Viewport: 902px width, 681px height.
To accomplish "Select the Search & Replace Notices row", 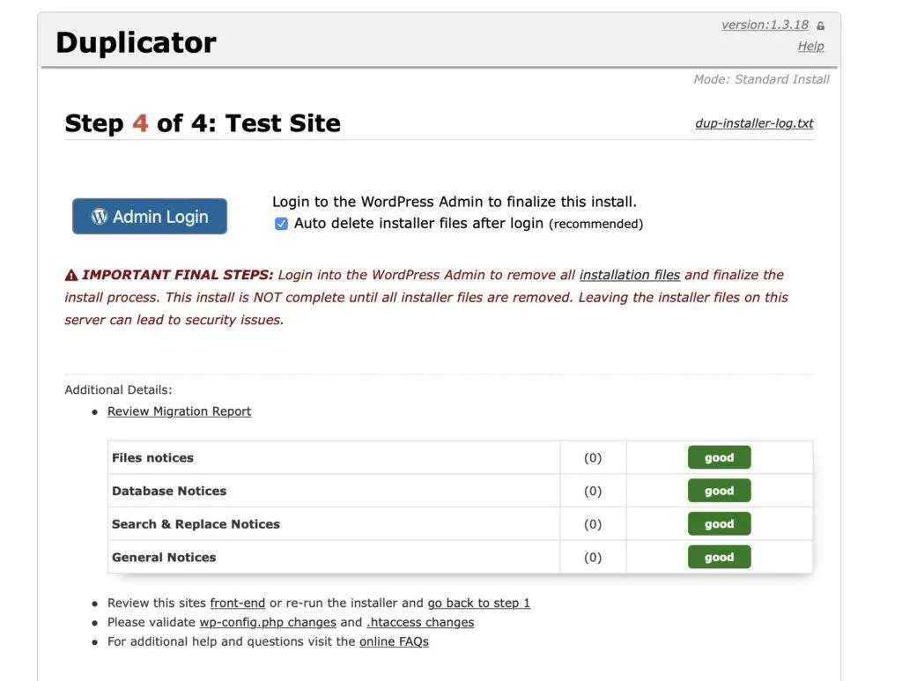I will 196,524.
